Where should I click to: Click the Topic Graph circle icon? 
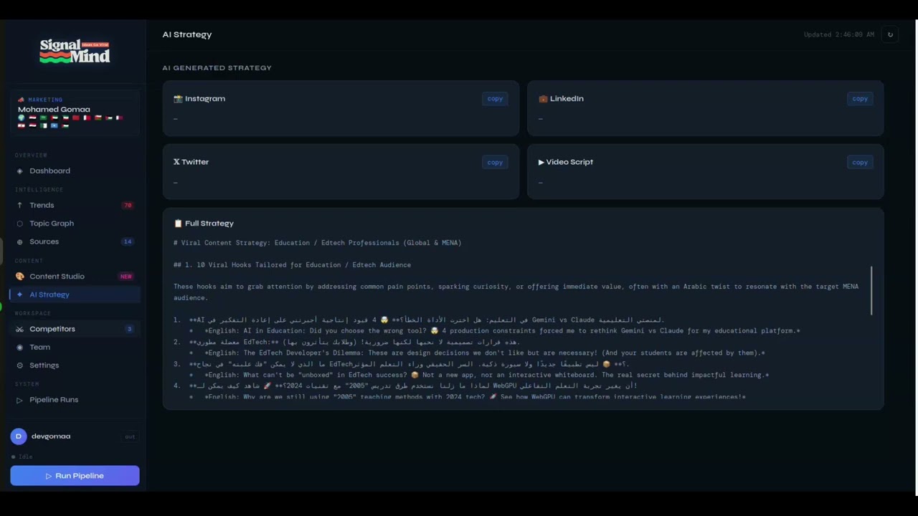click(19, 224)
